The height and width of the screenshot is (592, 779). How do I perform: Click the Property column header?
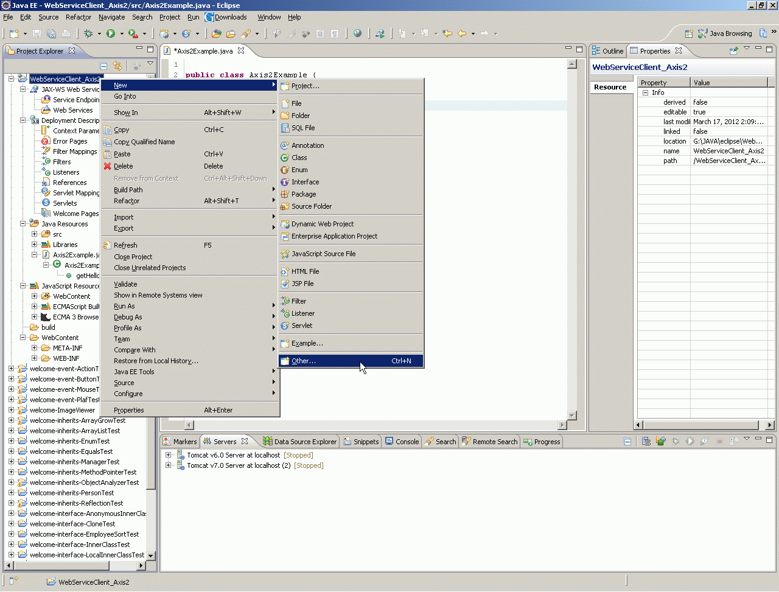pyautogui.click(x=664, y=83)
